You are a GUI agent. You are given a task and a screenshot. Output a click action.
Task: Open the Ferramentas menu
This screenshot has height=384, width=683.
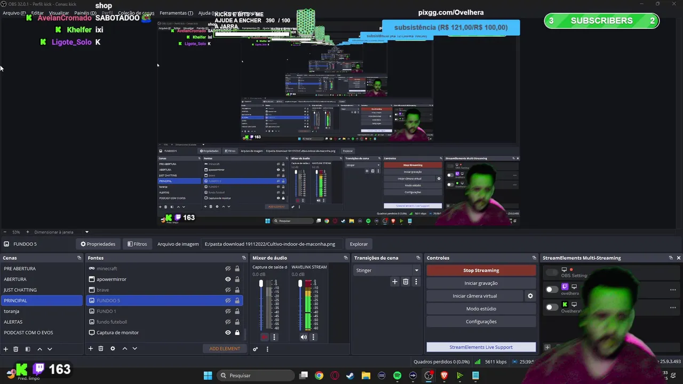[x=176, y=13]
